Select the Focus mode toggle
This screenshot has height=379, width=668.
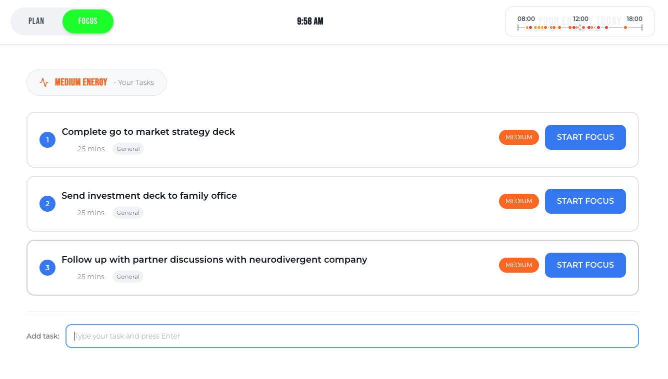point(88,21)
